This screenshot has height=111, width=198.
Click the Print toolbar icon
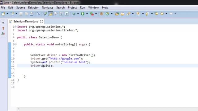[x=32, y=14]
